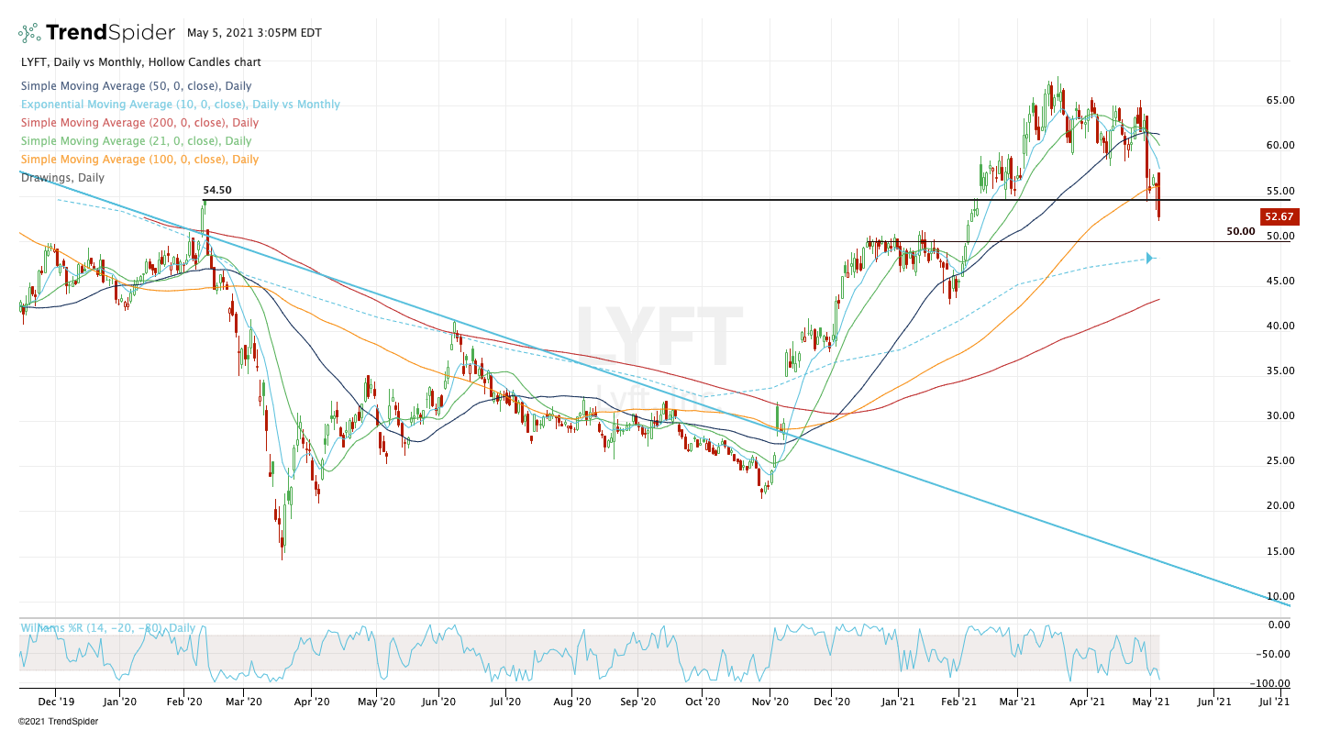Click the Jan '21 date axis label
This screenshot has height=730, width=1318.
coord(899,702)
